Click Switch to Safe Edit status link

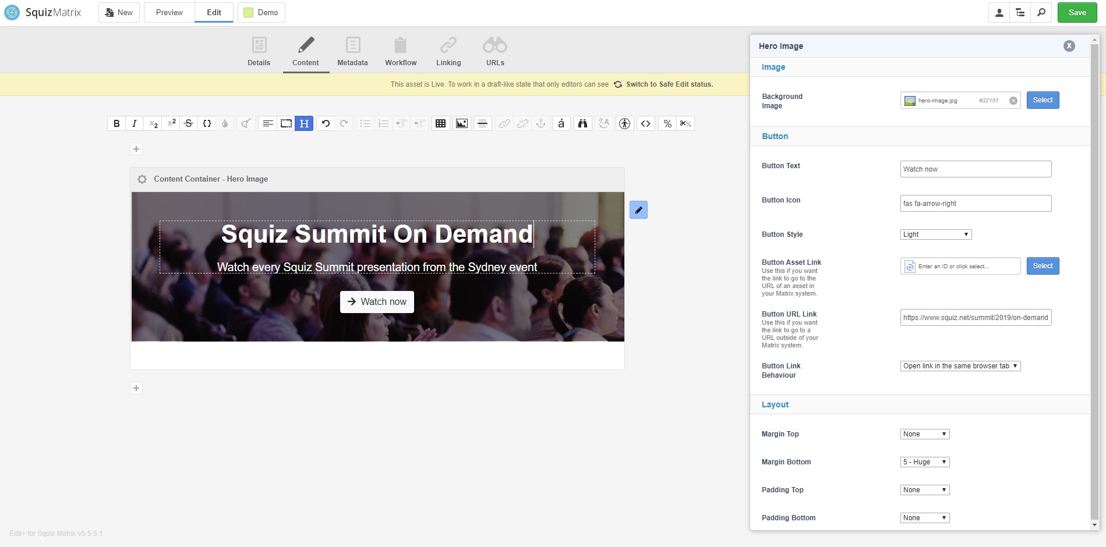point(663,84)
